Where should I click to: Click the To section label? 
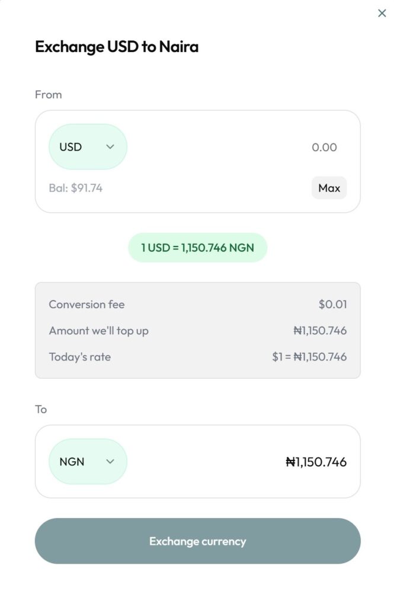pos(41,410)
